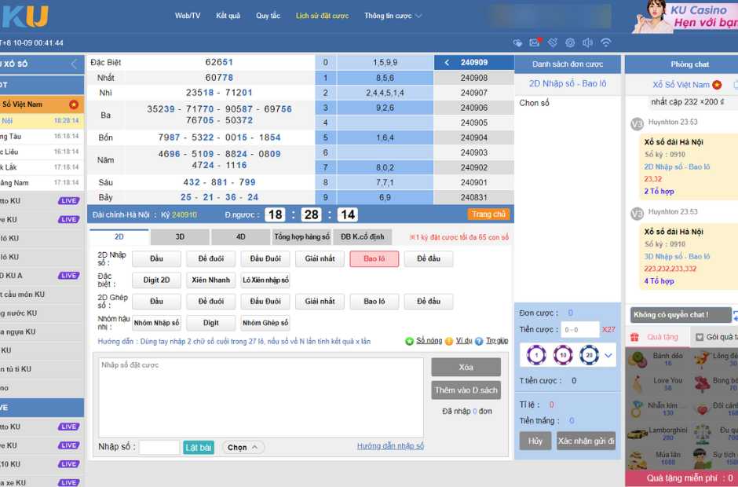Screen dimensions: 738x487
Task: Open the settings gear icon
Action: click(570, 43)
